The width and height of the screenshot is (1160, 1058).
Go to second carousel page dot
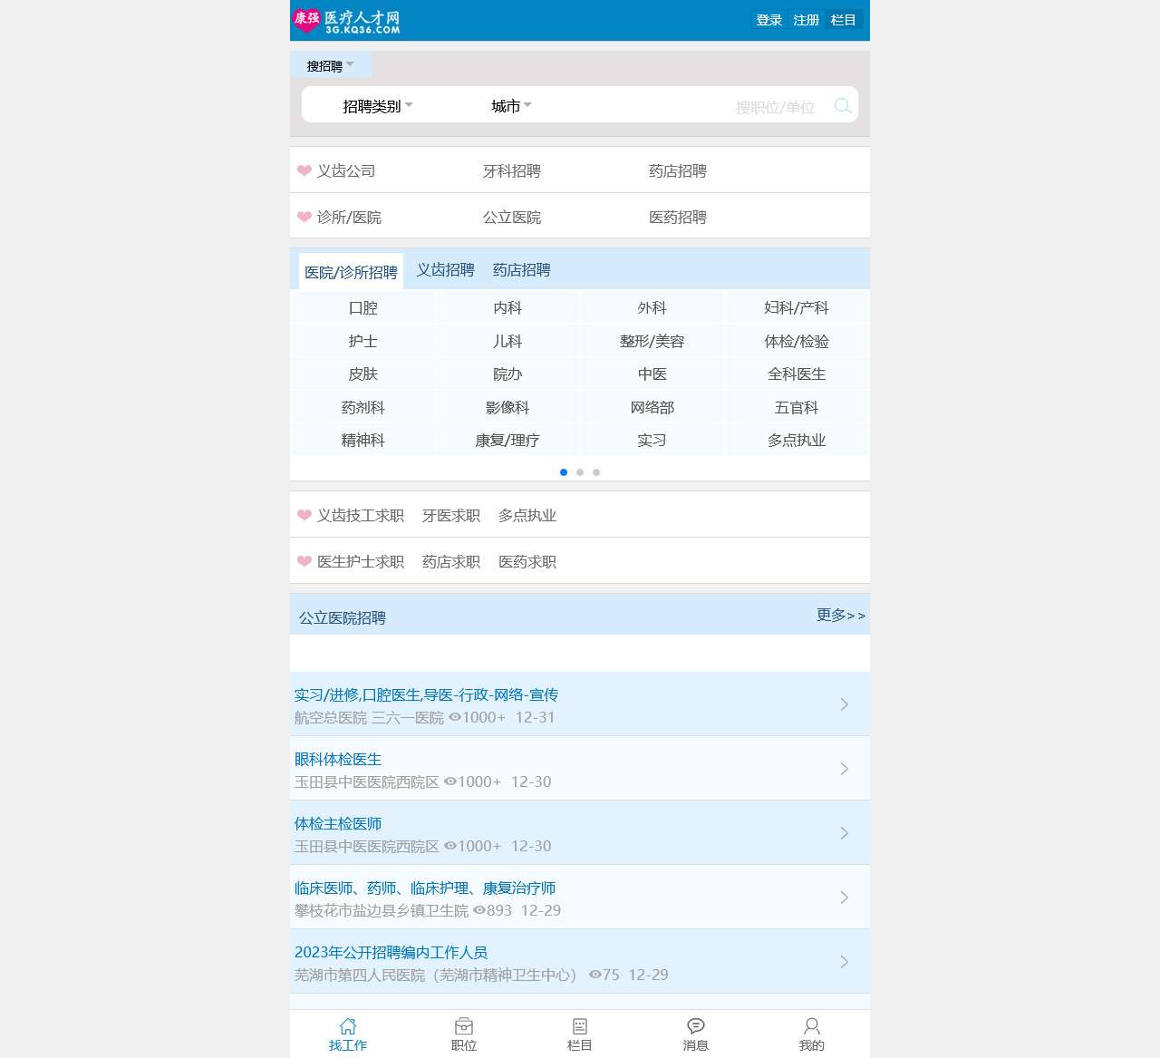click(x=580, y=472)
